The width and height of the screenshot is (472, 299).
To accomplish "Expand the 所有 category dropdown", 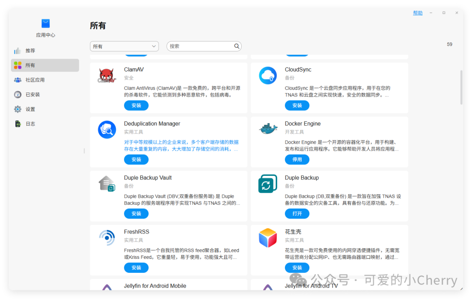I will [124, 46].
